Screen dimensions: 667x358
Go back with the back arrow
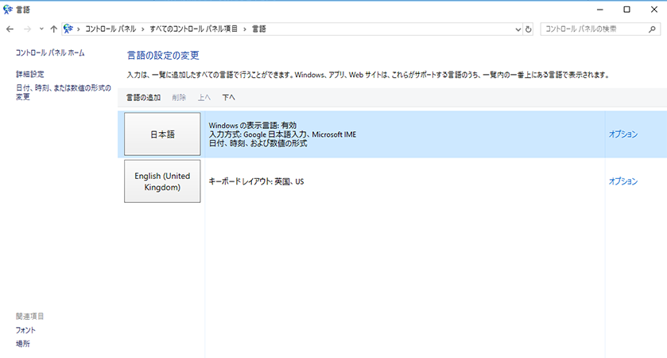click(10, 29)
